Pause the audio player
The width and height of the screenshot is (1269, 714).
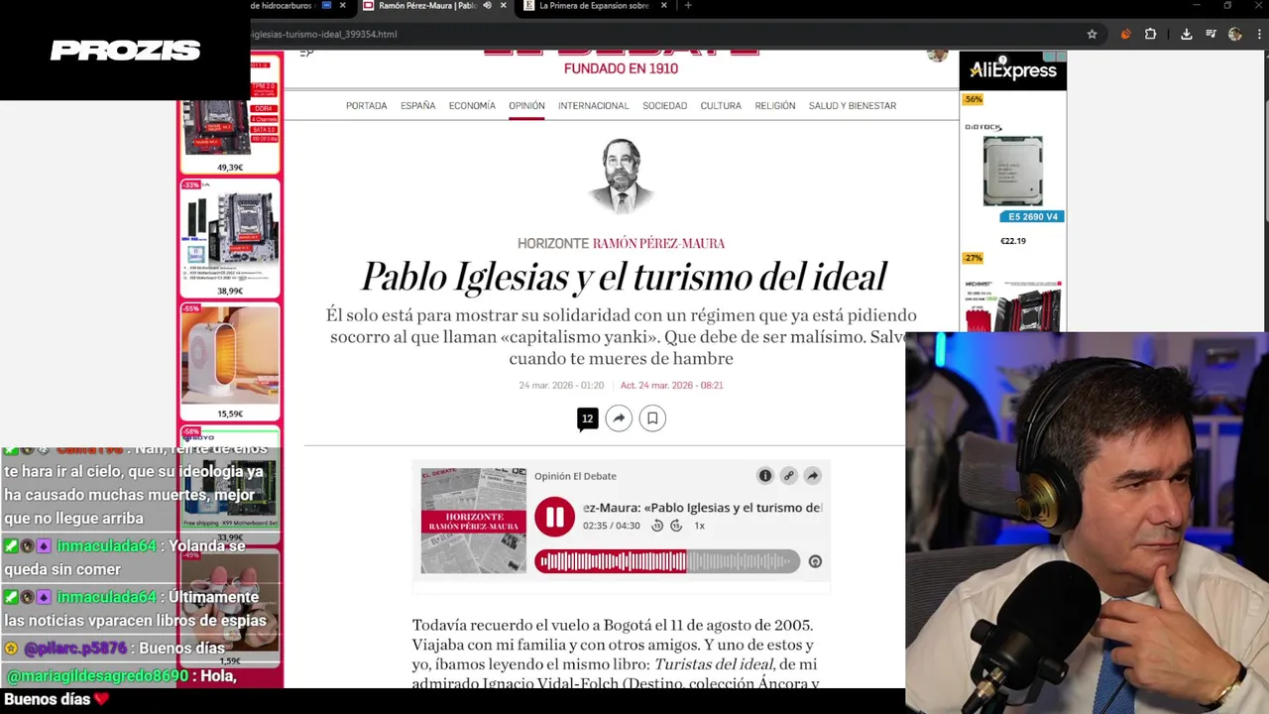554,518
